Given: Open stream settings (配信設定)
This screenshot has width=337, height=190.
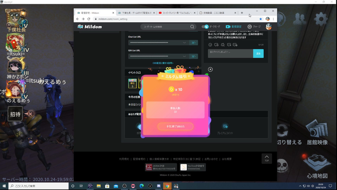Looking at the screenshot, I should [x=234, y=26].
